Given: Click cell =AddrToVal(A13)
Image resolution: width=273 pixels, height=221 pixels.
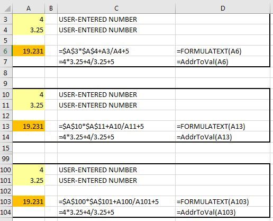Looking at the screenshot, I should [223, 137].
